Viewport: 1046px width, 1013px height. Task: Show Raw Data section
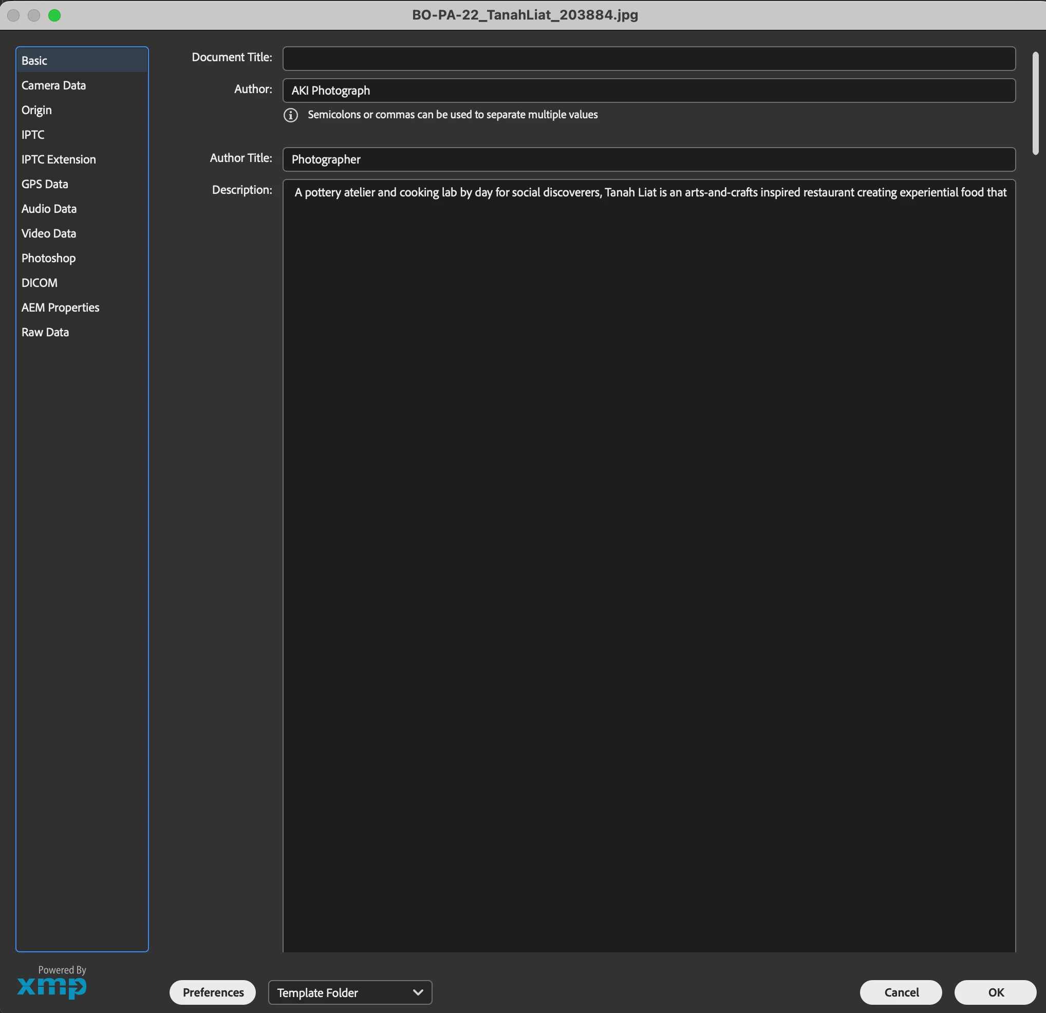(45, 332)
